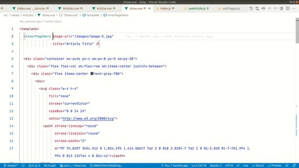Click views in breadcrumb path

coord(15,15)
